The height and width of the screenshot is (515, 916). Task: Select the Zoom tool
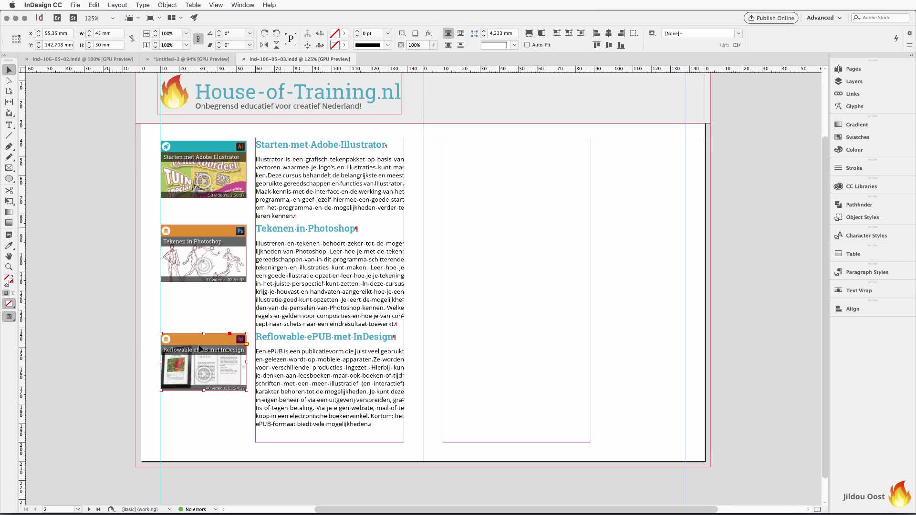pos(9,267)
